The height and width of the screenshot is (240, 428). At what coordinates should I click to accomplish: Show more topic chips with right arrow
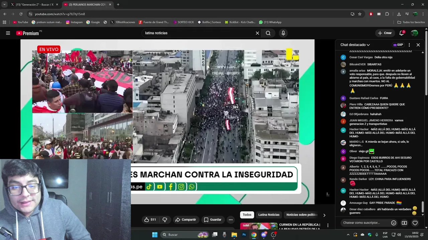324,215
